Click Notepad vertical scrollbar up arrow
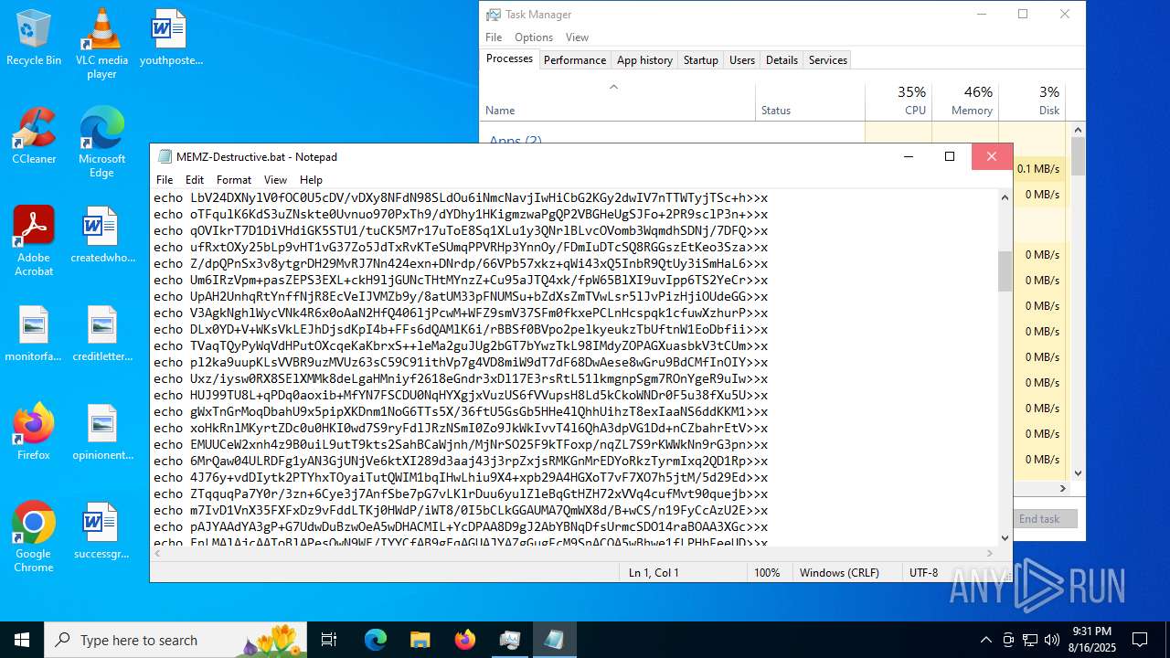Viewport: 1170px width, 658px height. click(x=1005, y=197)
